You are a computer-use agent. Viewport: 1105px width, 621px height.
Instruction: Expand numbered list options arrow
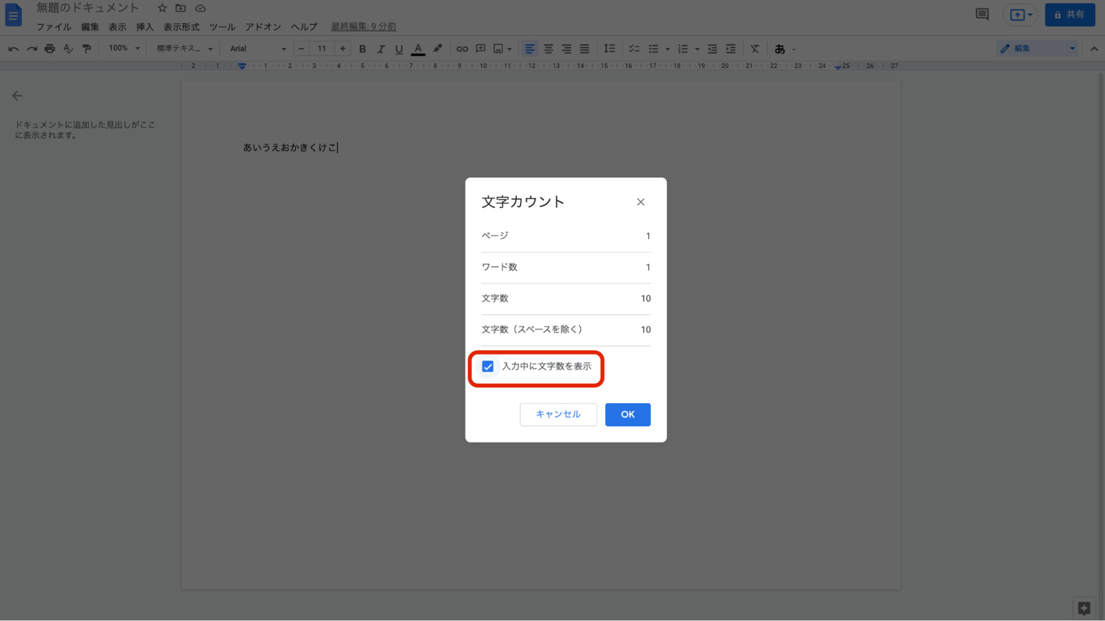pyautogui.click(x=697, y=49)
